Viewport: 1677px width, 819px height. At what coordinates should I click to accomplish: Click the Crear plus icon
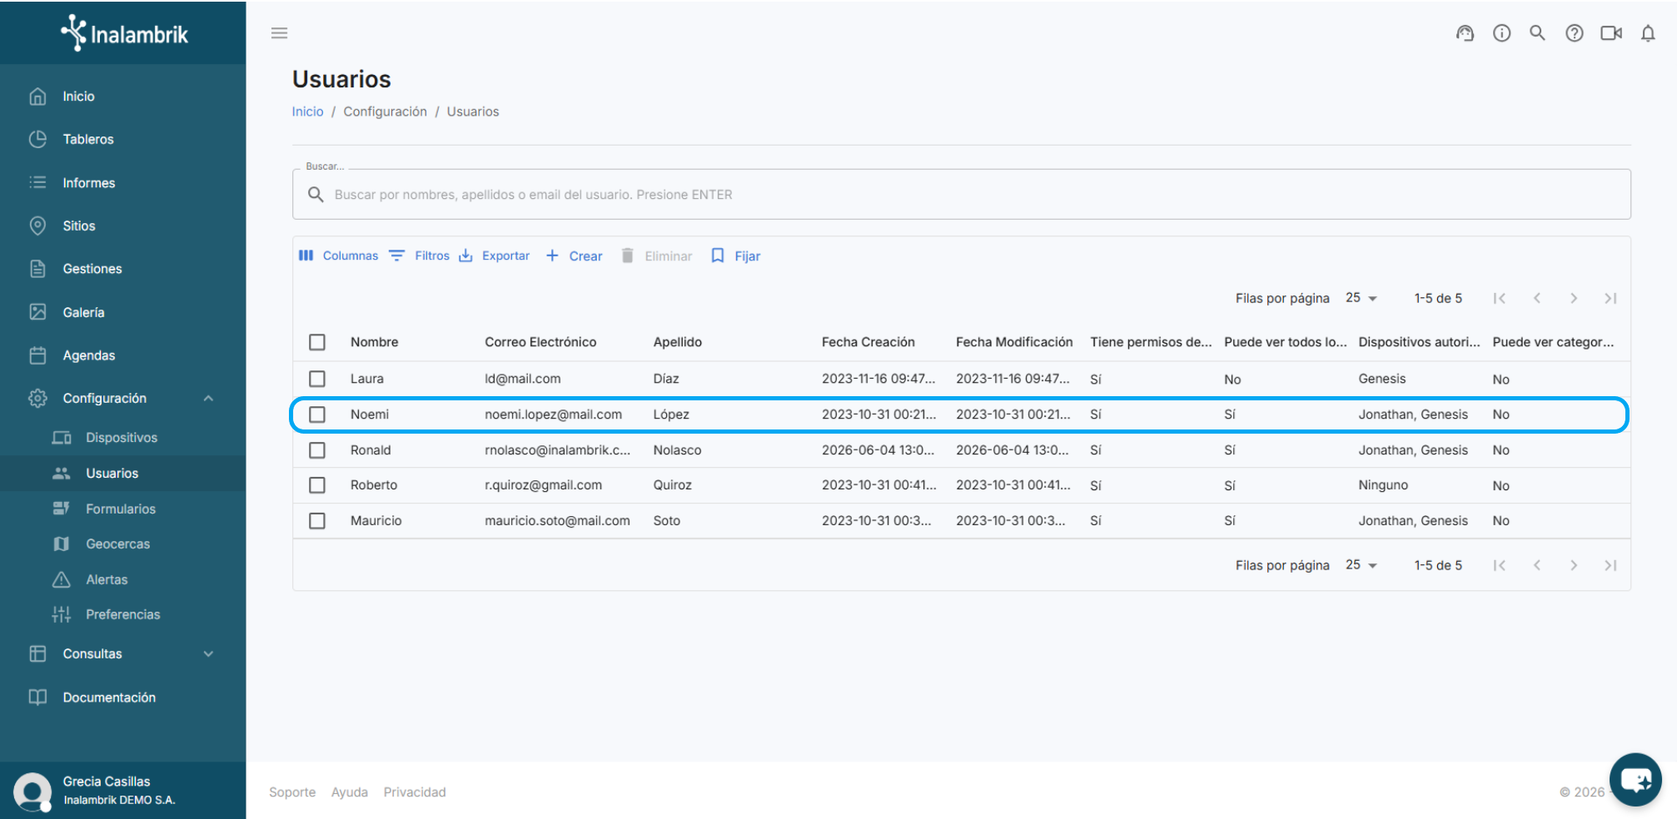552,256
